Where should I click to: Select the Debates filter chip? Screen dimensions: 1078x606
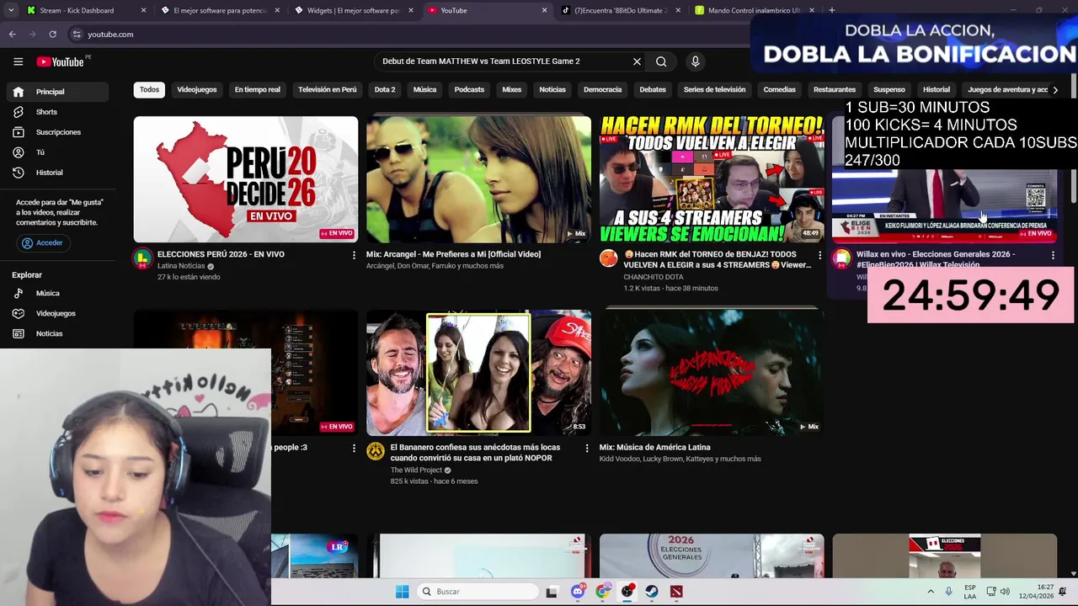pos(652,90)
